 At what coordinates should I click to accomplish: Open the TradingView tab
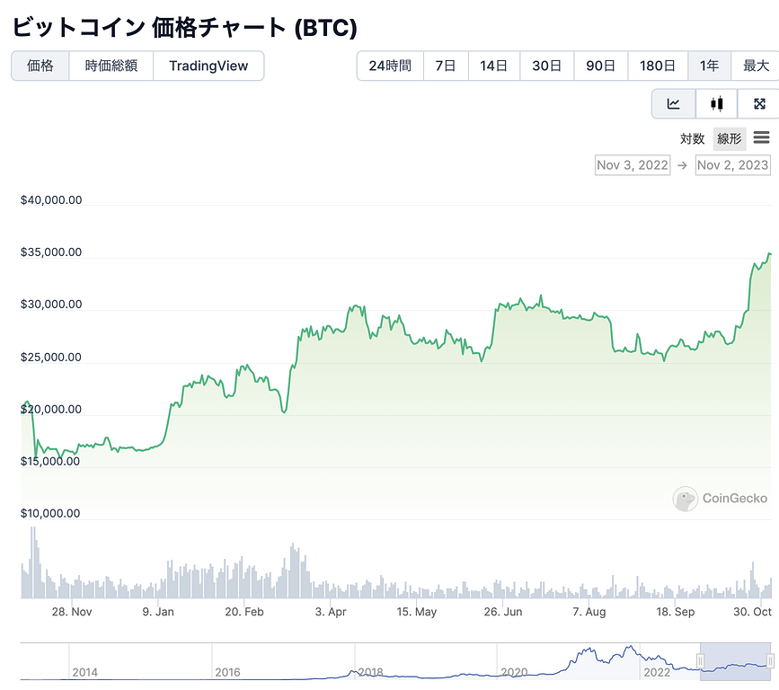click(208, 66)
